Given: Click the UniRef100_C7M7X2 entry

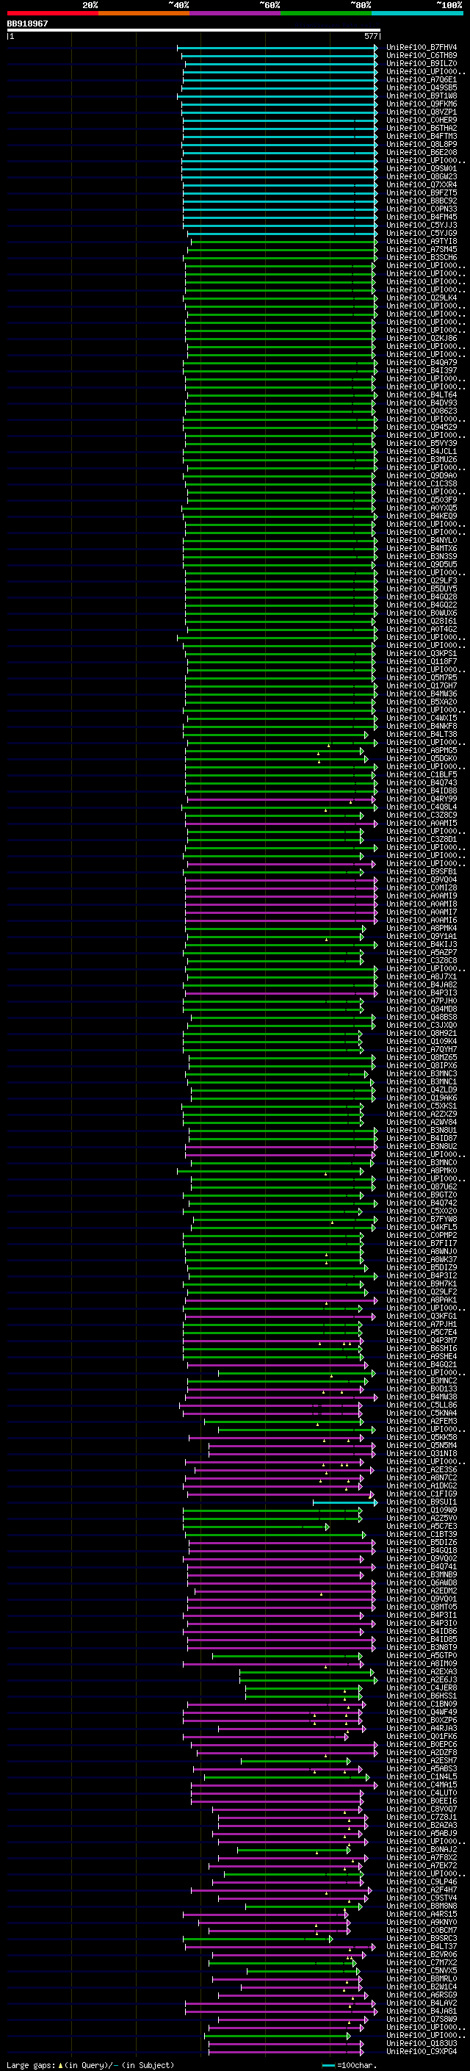Looking at the screenshot, I should click(x=422, y=1962).
